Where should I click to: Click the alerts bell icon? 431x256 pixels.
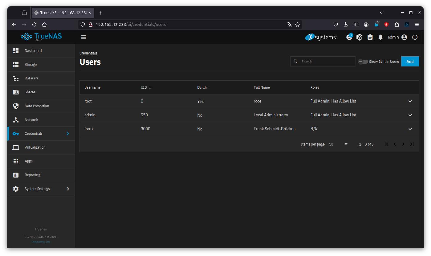(380, 37)
